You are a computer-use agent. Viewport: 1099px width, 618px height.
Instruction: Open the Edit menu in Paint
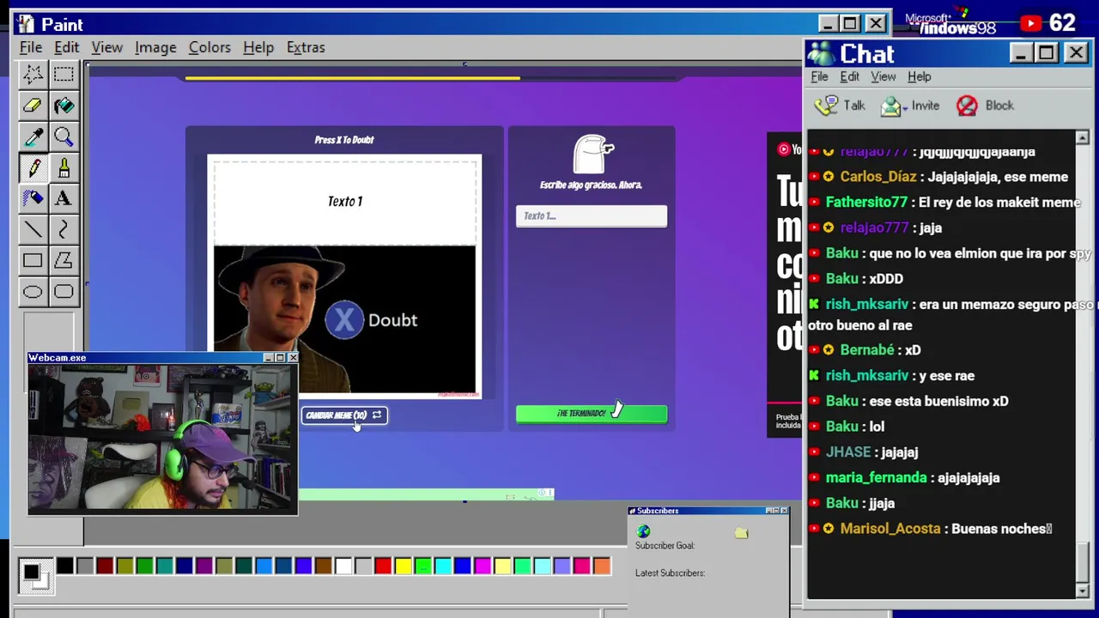point(66,47)
